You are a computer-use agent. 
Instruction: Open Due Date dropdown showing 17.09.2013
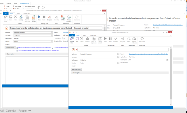(52, 35)
